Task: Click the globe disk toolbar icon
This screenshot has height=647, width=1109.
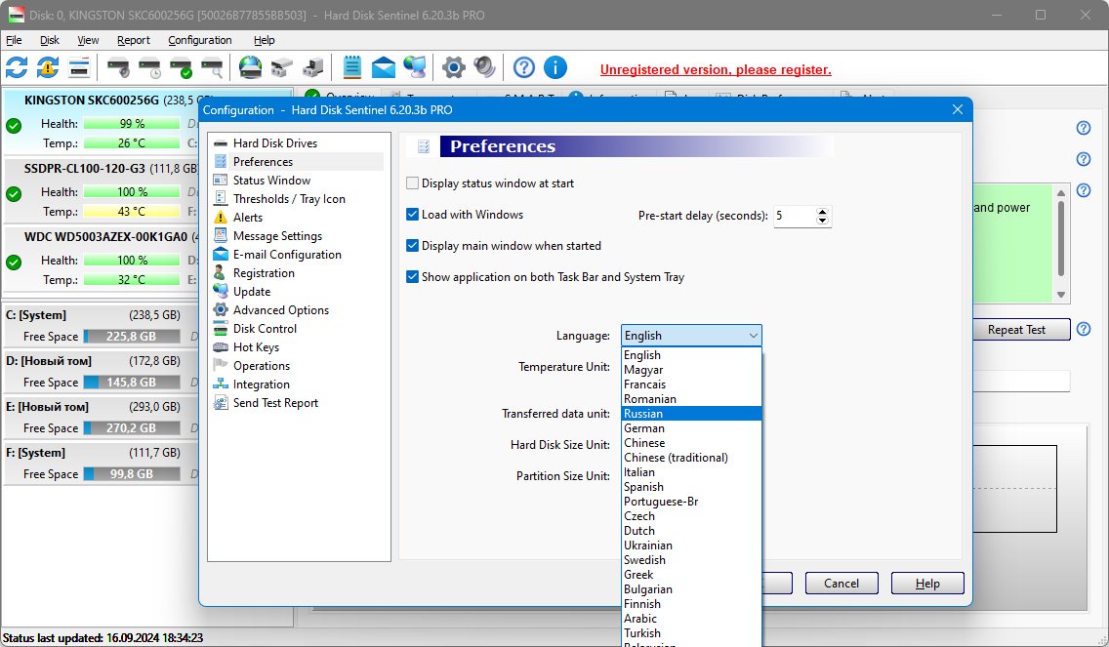Action: click(251, 67)
